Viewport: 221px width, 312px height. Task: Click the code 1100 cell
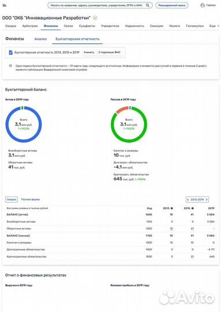coord(149,221)
